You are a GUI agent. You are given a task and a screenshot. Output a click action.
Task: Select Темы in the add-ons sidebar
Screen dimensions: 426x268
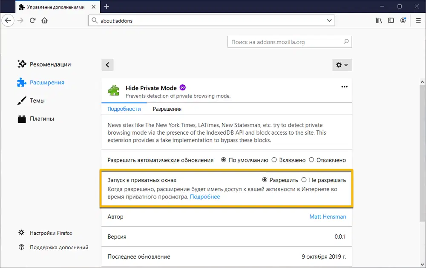click(x=37, y=101)
